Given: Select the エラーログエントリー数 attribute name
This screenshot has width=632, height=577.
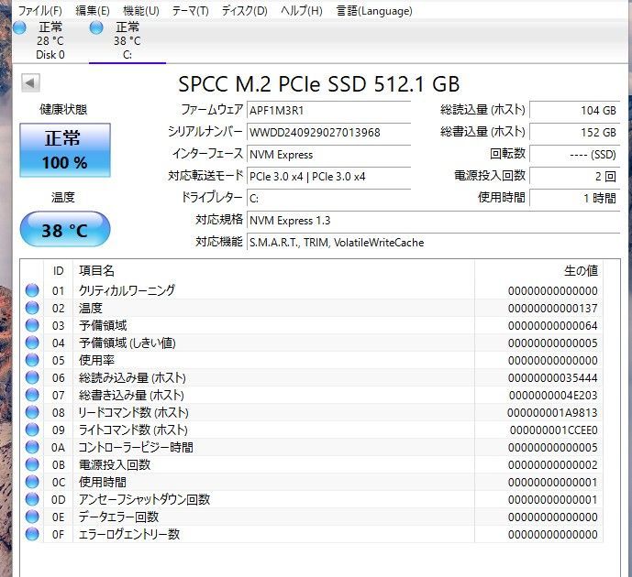Looking at the screenshot, I should tap(129, 534).
